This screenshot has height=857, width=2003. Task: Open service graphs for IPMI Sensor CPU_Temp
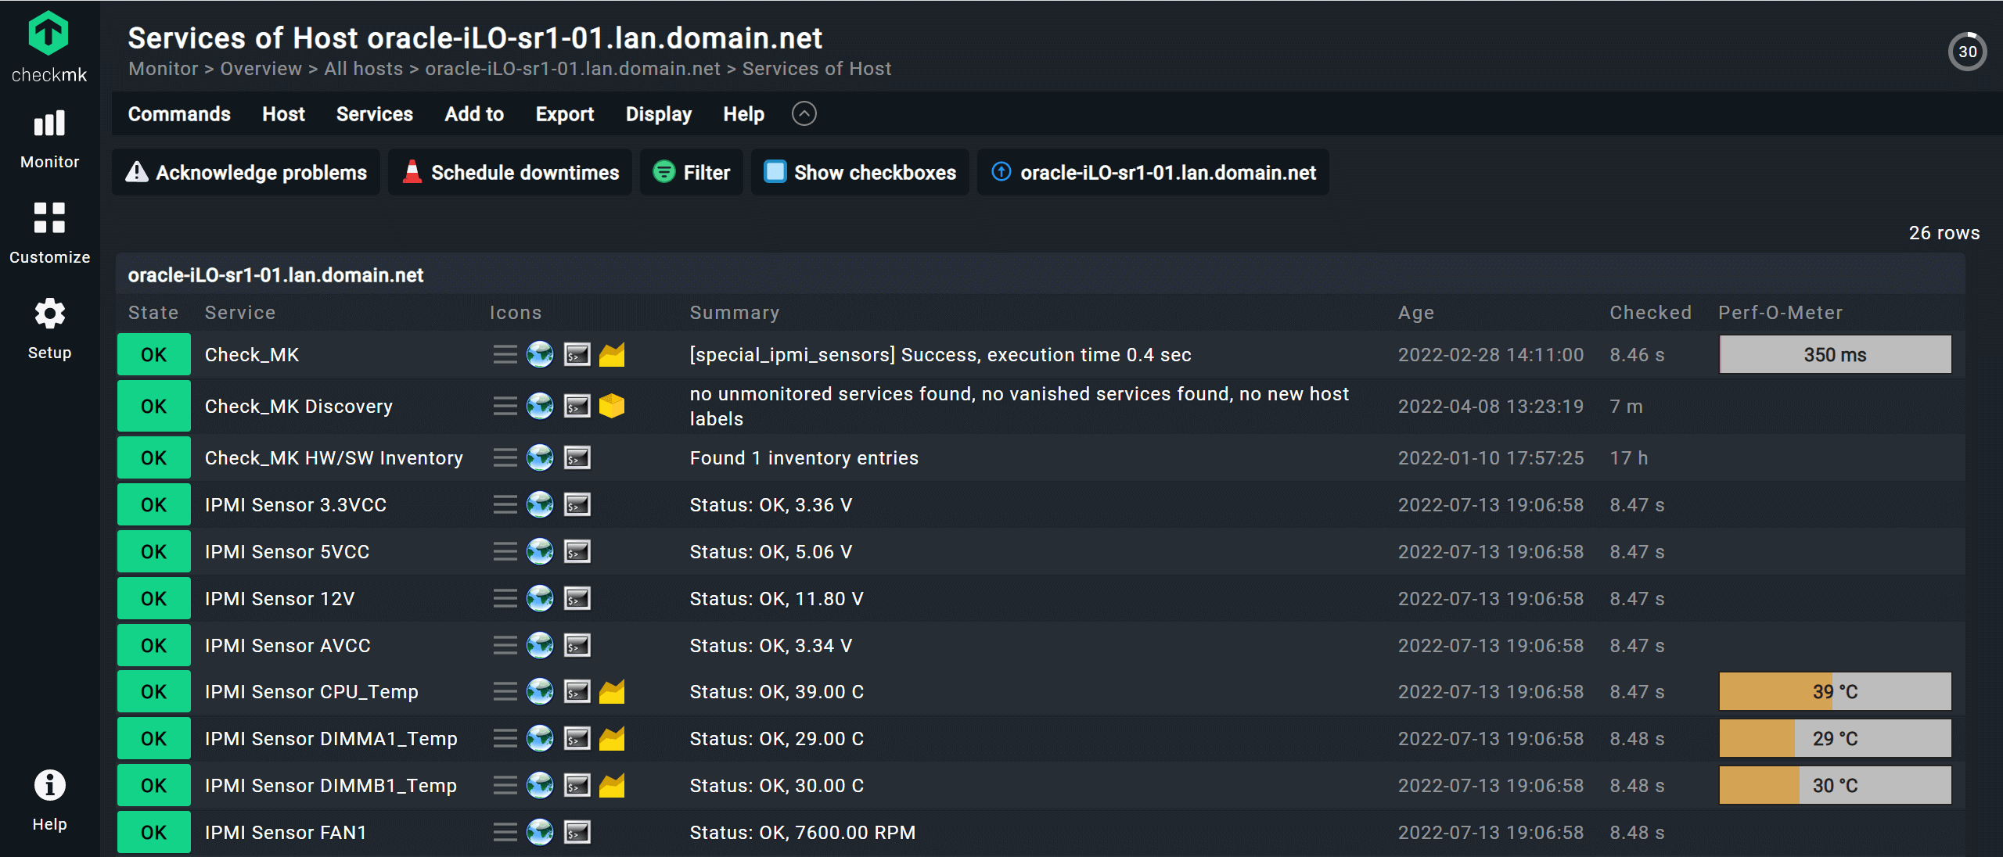point(612,692)
